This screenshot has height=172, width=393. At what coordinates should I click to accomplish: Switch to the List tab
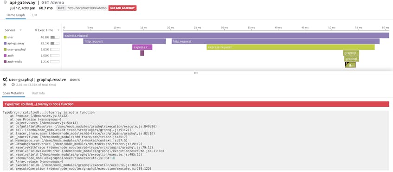35,15
